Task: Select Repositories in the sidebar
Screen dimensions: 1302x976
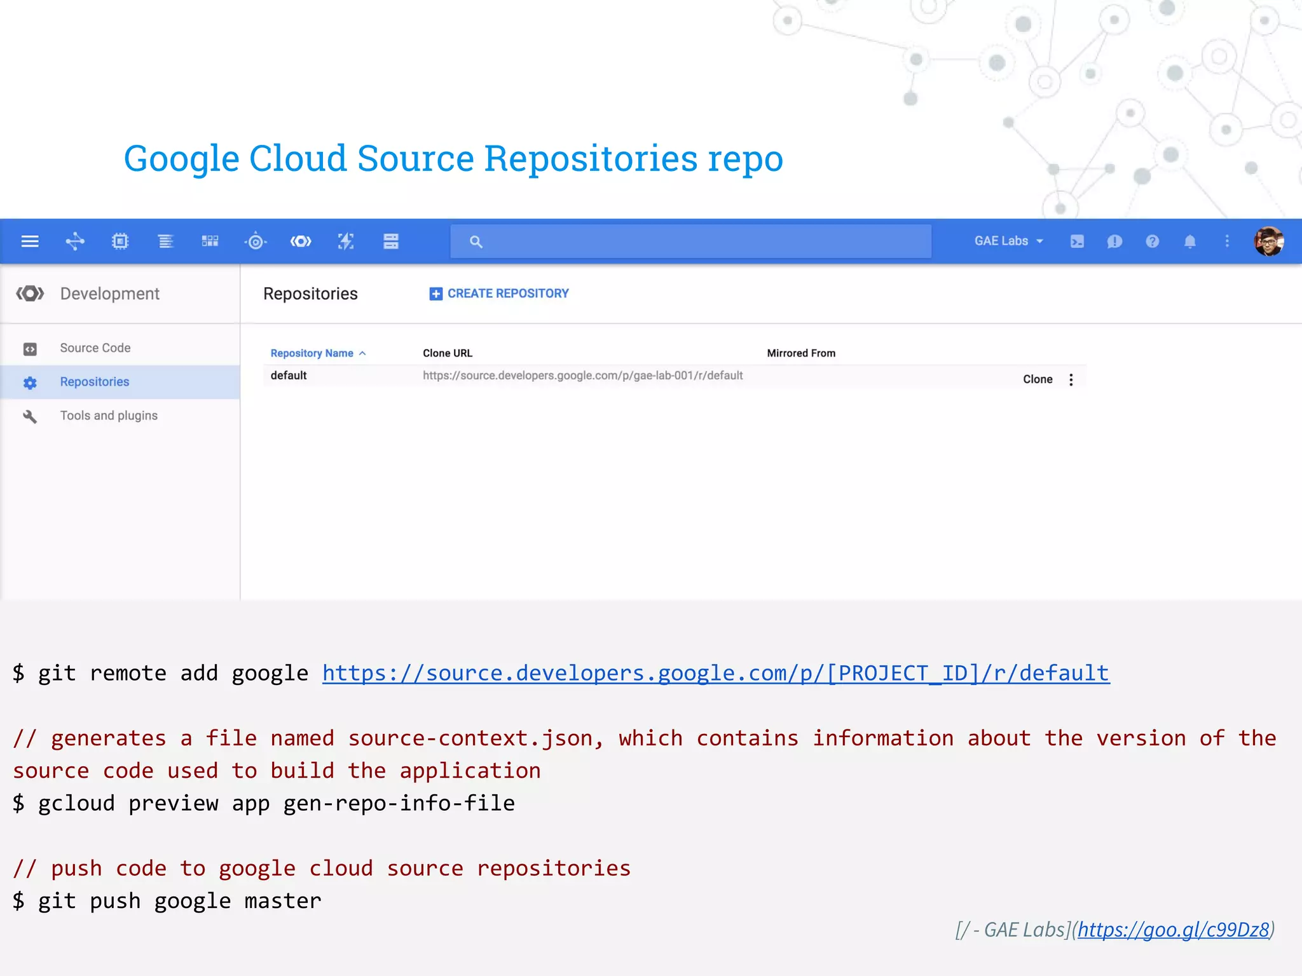Action: 120,382
